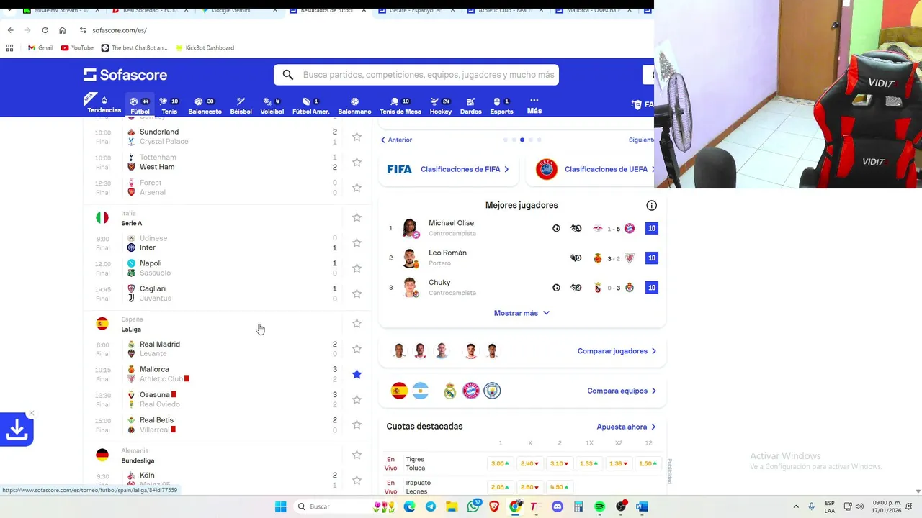Expand Mostrar más players list
922x518 pixels.
tap(522, 313)
